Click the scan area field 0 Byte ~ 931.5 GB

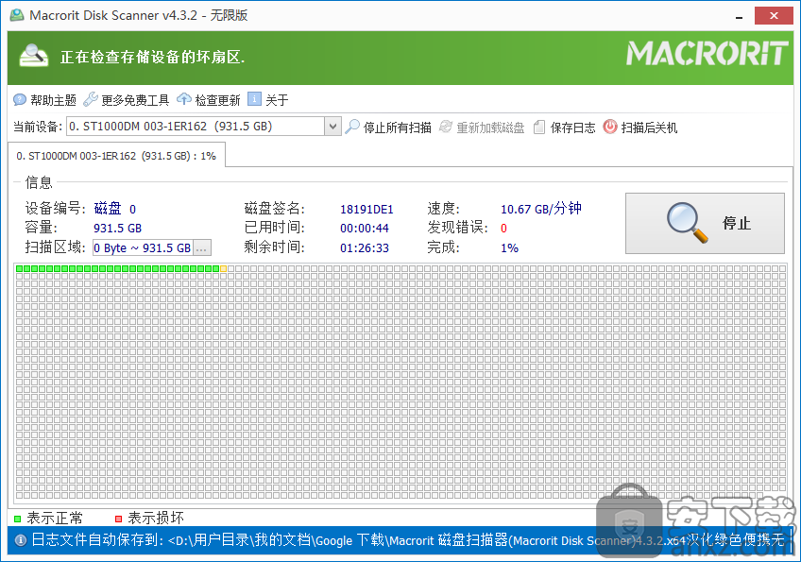pyautogui.click(x=143, y=248)
